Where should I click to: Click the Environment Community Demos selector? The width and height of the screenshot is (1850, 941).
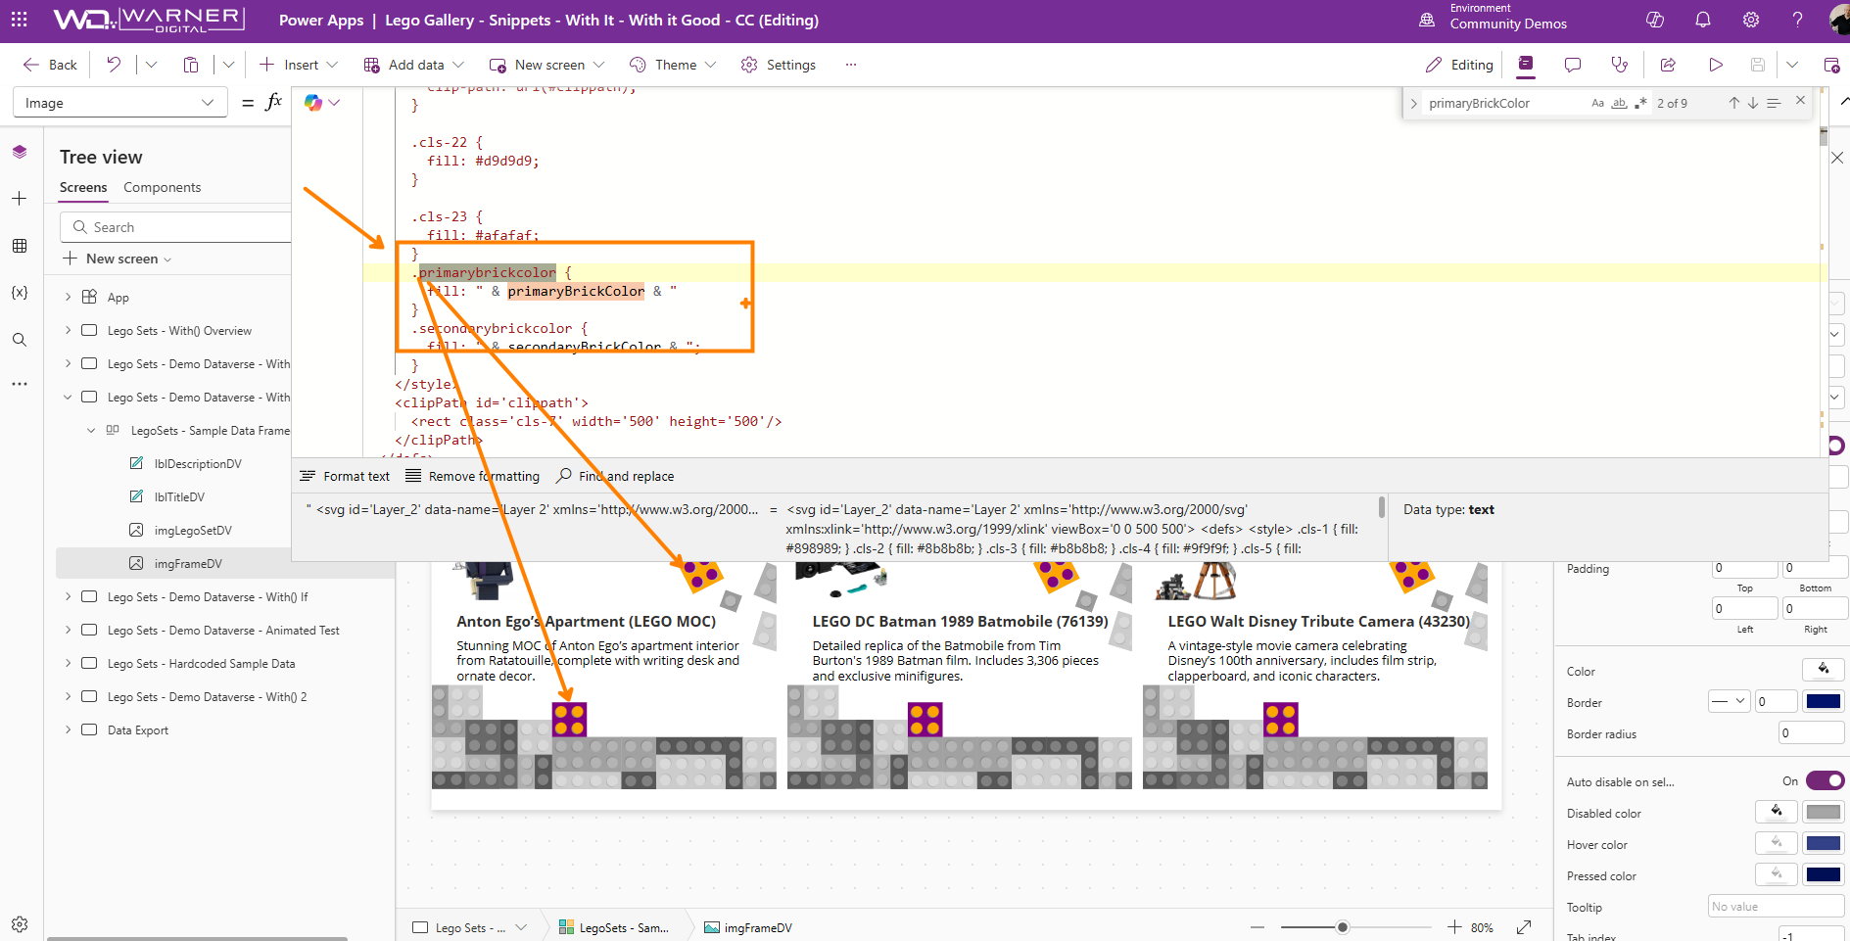tap(1494, 18)
